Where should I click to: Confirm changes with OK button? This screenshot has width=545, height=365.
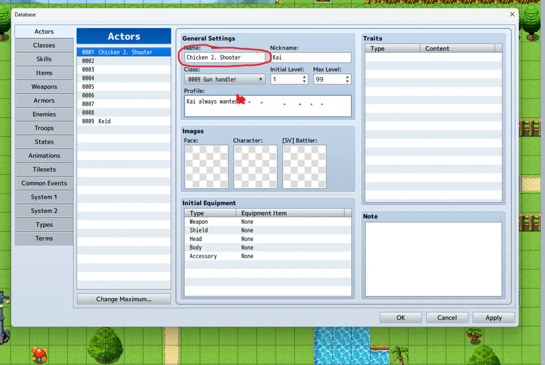401,317
